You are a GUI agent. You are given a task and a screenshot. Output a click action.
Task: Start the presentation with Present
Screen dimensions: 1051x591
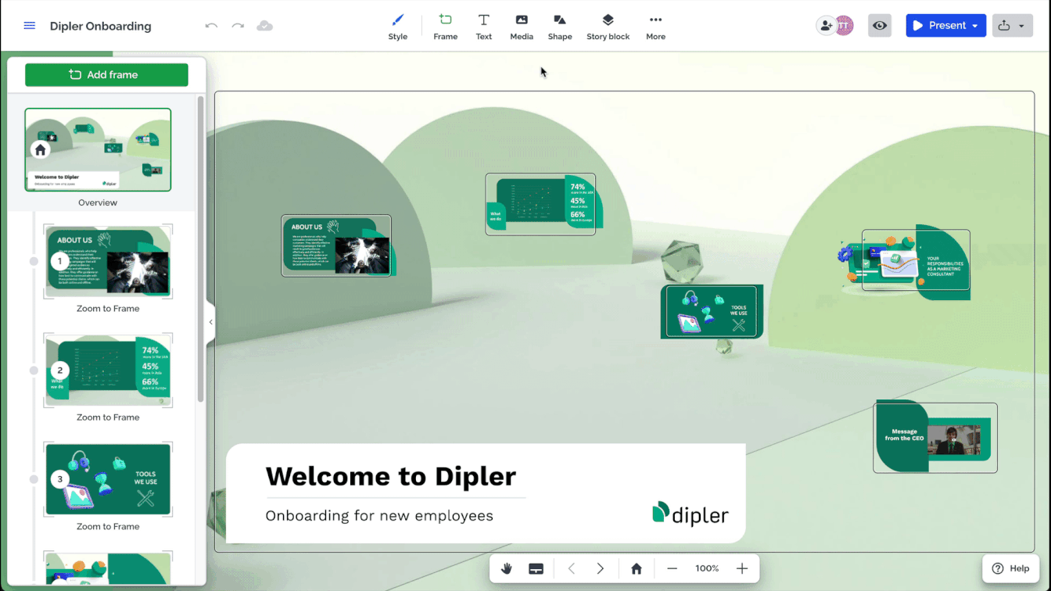939,26
